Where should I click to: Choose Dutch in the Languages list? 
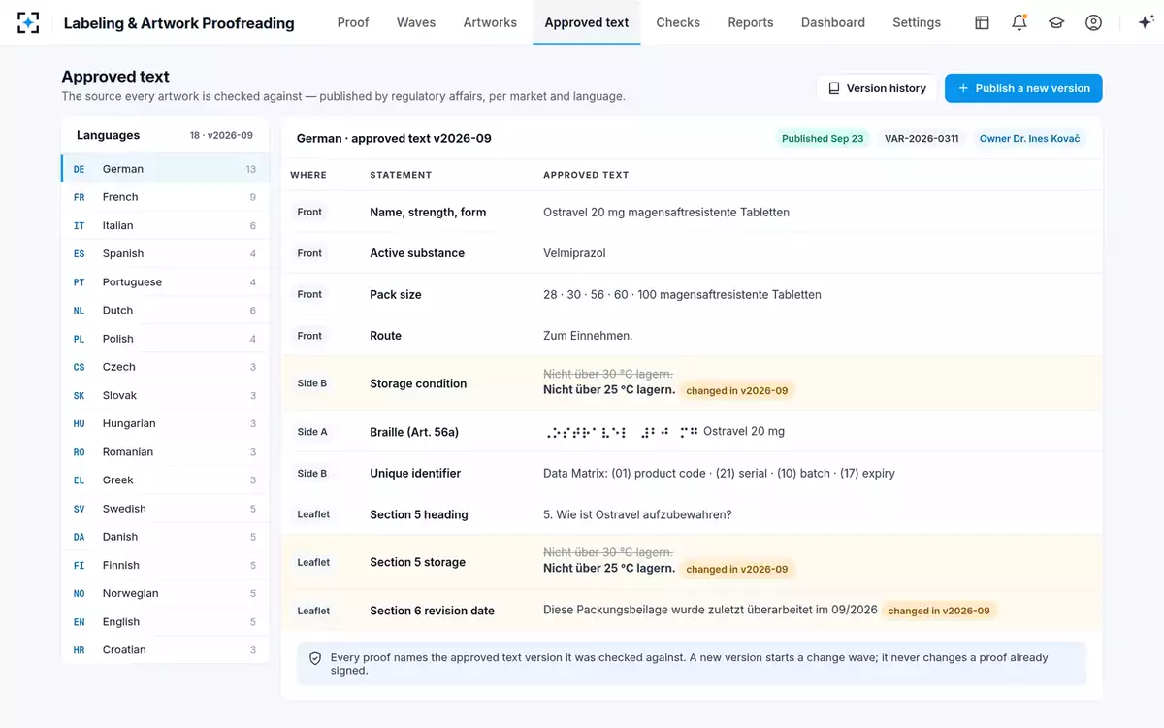click(x=165, y=311)
